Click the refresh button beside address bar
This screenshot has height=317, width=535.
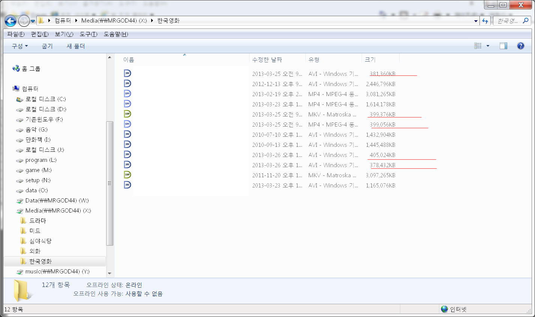[485, 21]
